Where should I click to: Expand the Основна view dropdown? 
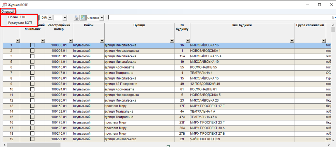(x=102, y=17)
